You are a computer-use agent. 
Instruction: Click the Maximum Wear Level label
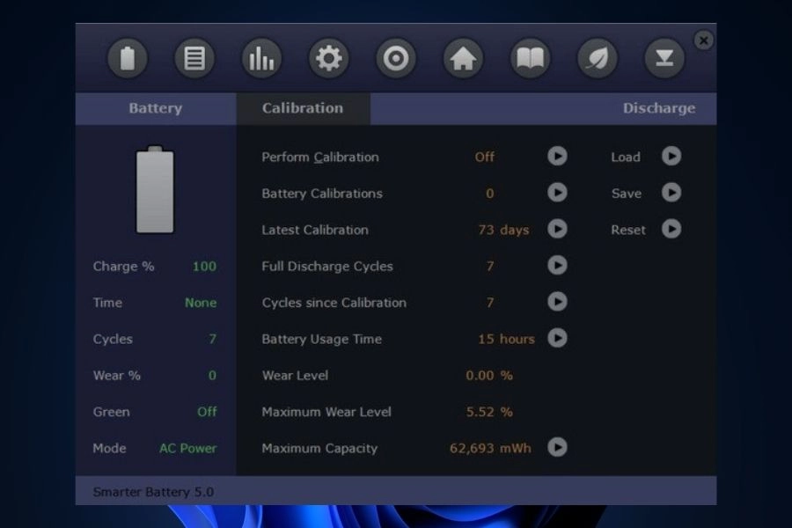tap(326, 412)
